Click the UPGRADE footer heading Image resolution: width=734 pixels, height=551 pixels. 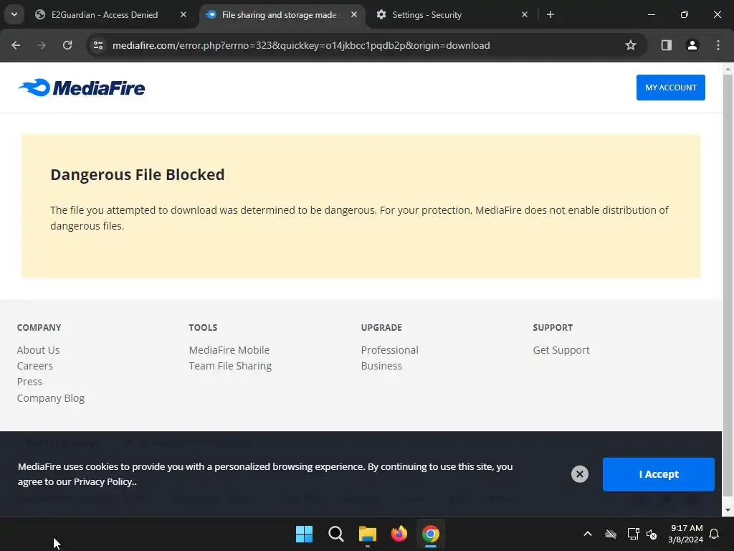click(381, 327)
